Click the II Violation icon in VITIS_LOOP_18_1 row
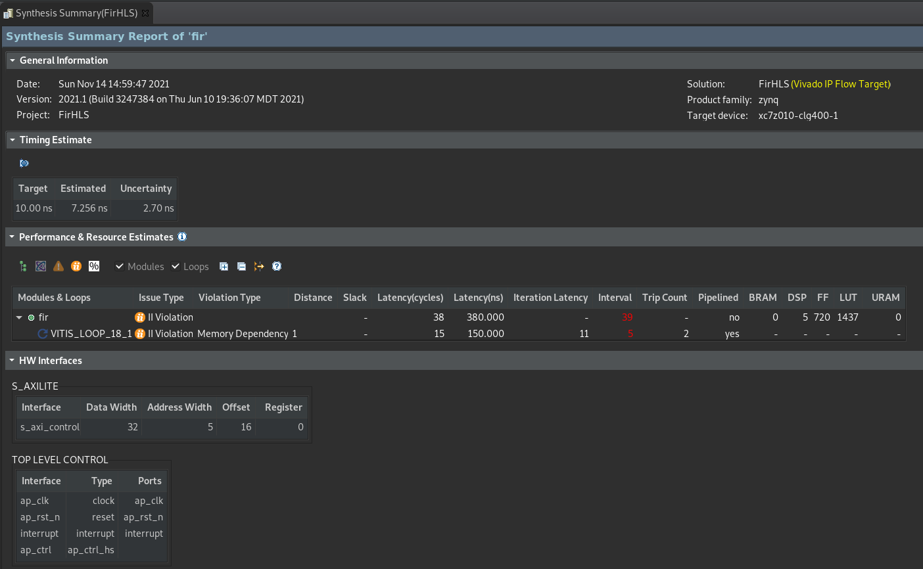923x569 pixels. 139,334
